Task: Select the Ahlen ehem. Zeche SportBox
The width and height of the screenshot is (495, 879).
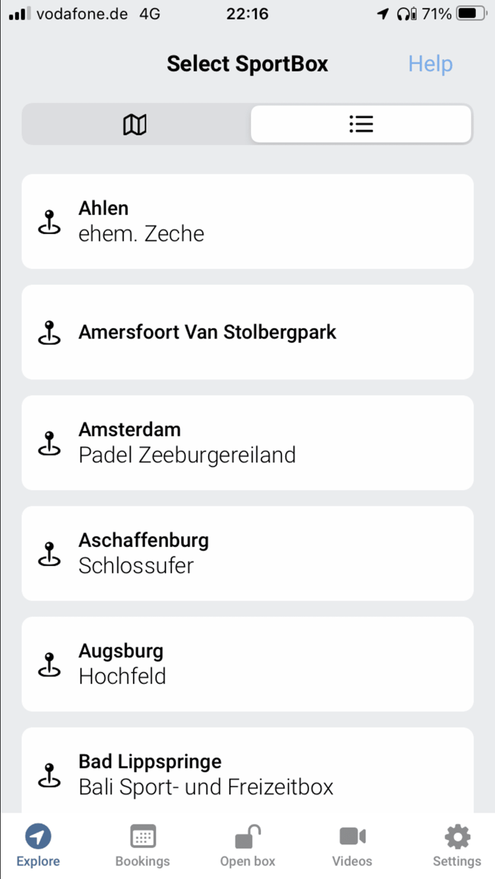Action: [x=248, y=221]
